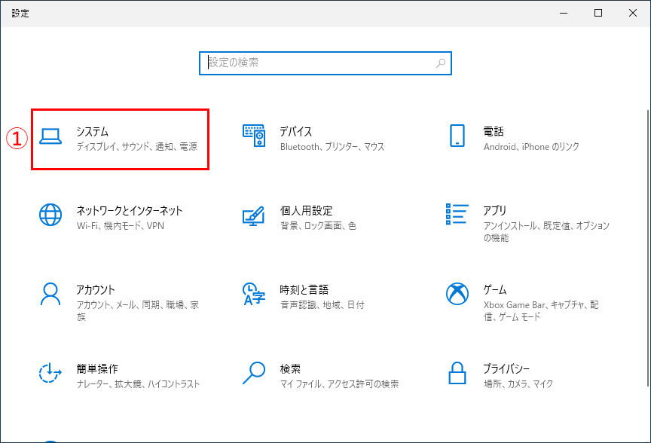The image size is (651, 443).
Task: Click the ゲーム Xbox icon
Action: 457,294
